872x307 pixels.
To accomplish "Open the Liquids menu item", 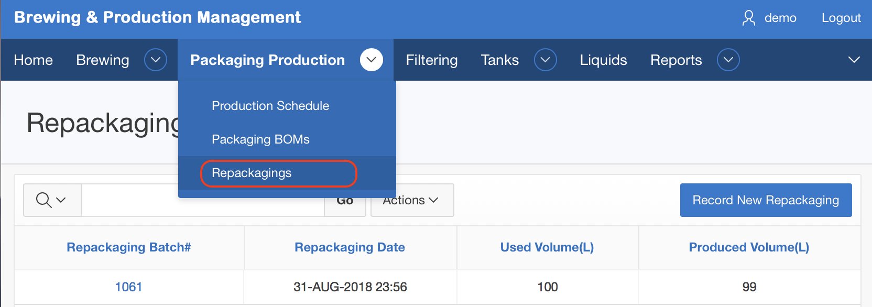I will [x=603, y=60].
